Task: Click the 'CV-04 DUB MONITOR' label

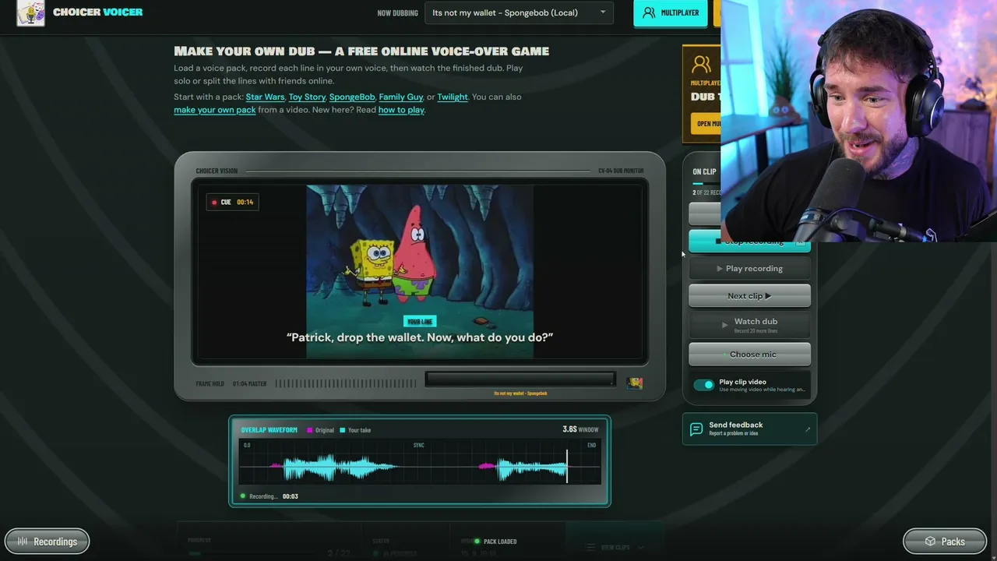Action: tap(621, 171)
